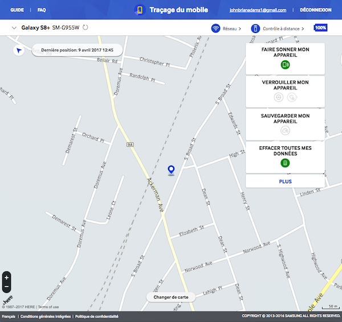
Task: Open the FAQ menu item
Action: pyautogui.click(x=42, y=10)
